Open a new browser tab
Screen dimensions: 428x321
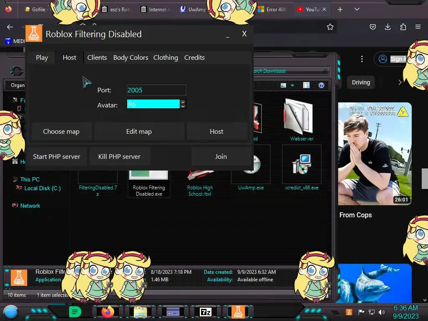coord(340,10)
